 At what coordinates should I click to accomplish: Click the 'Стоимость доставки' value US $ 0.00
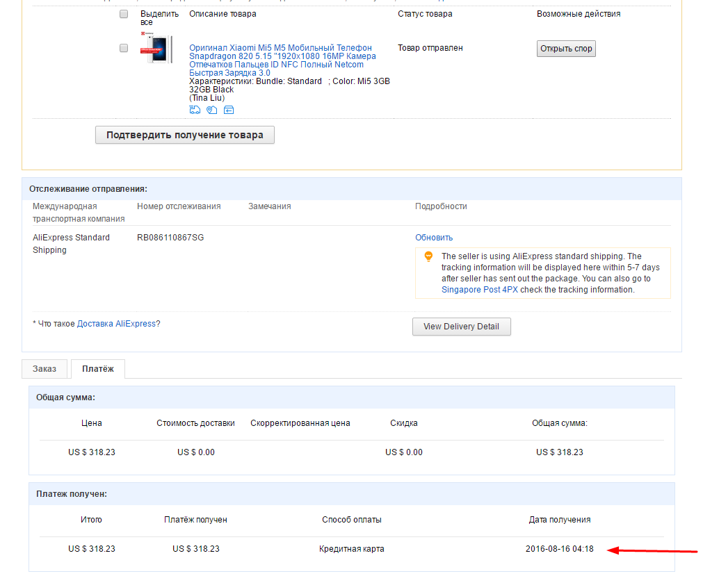click(196, 452)
